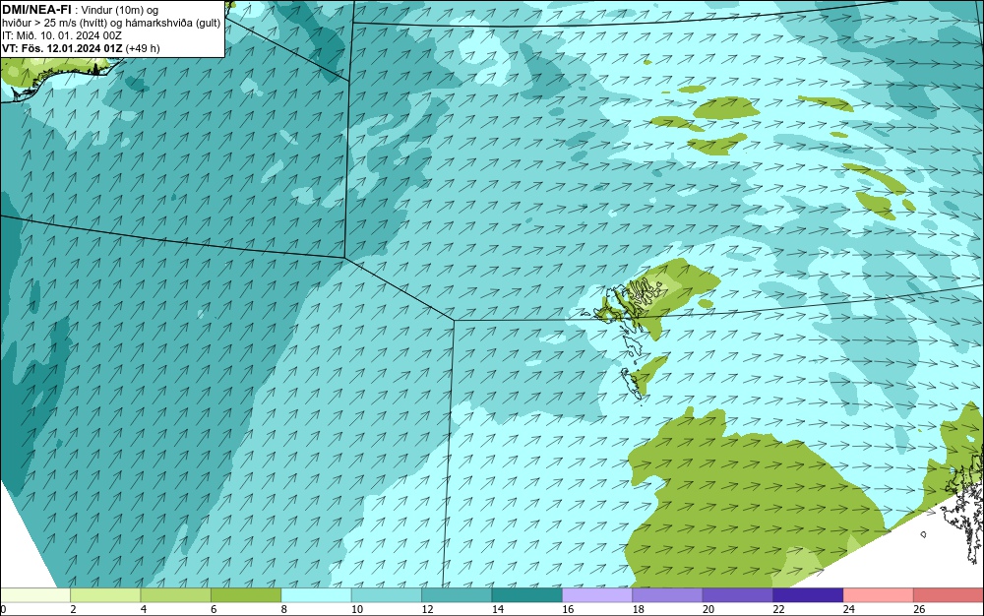984x616 pixels.
Task: Click the legend scale value 12
Action: click(427, 609)
